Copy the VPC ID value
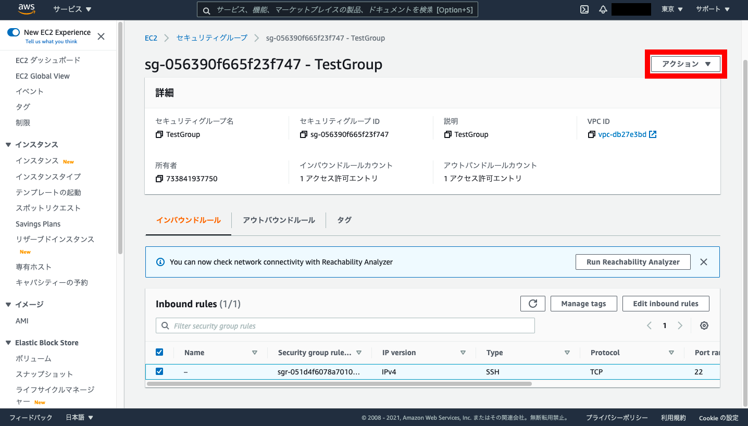 click(x=591, y=134)
